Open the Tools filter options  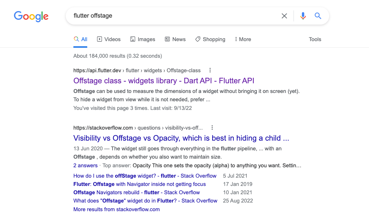click(x=315, y=39)
